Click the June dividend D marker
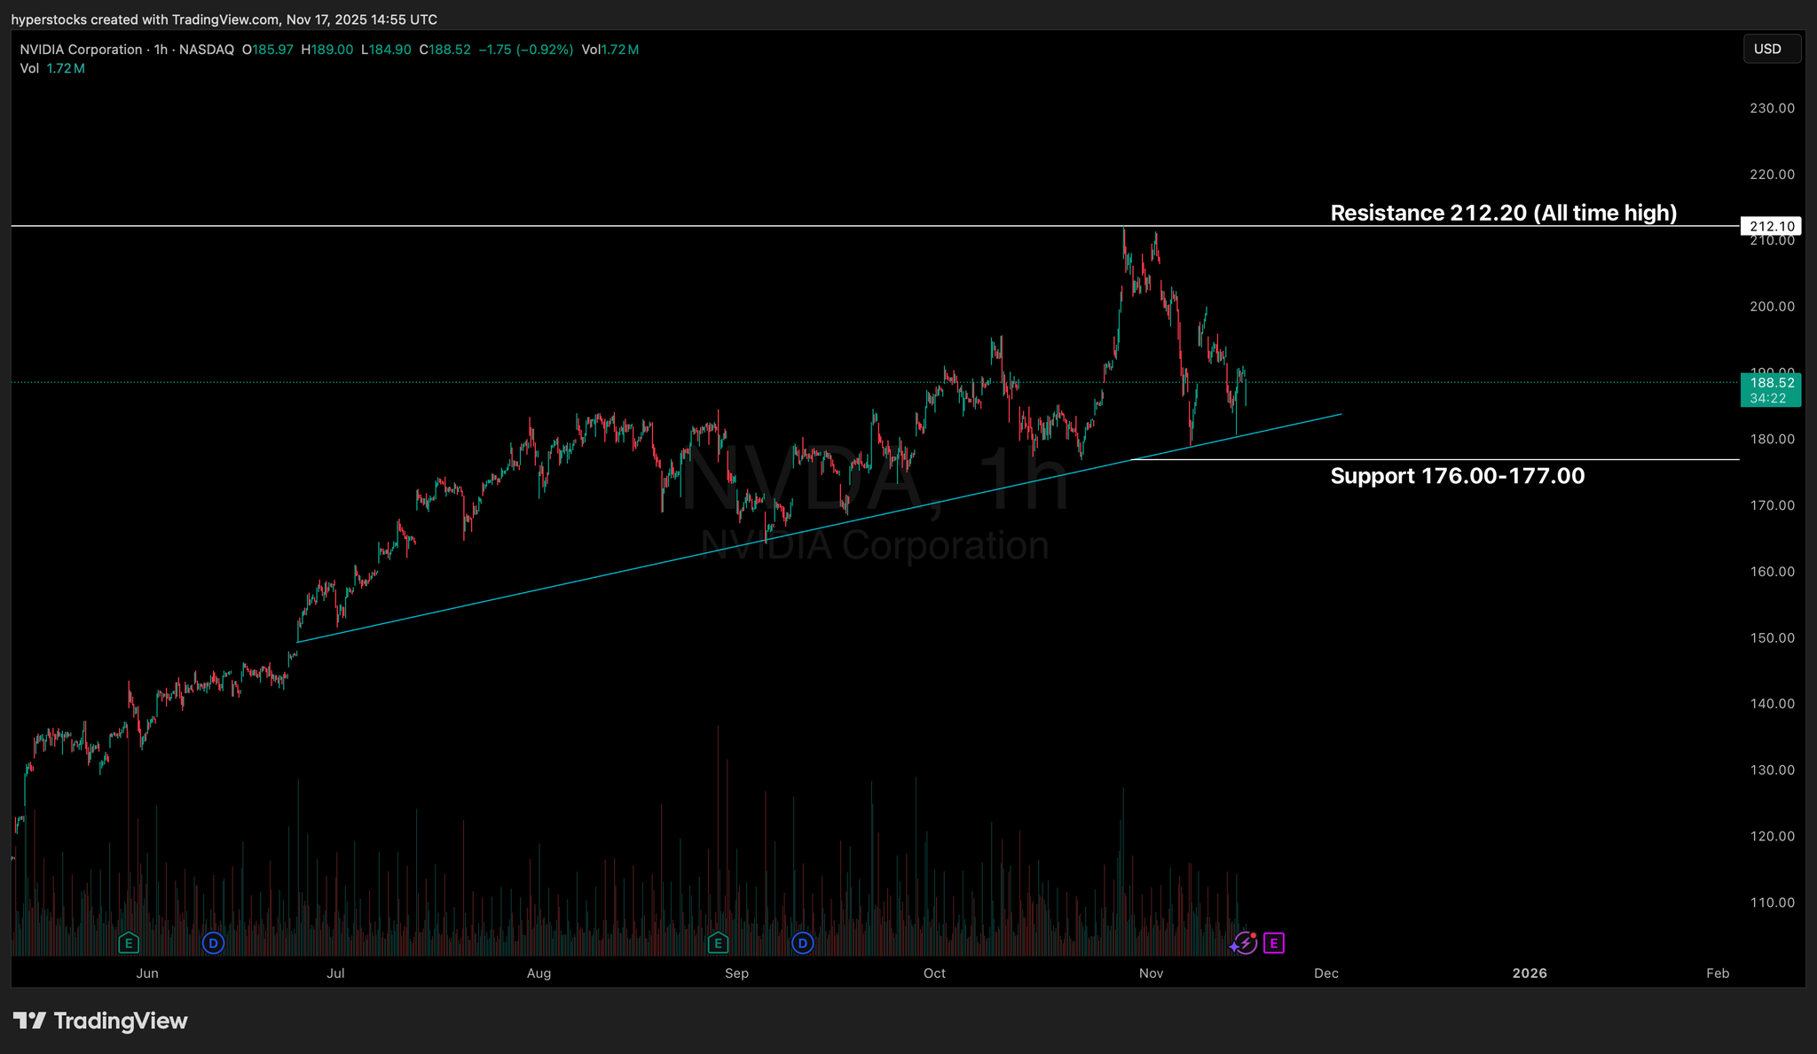 pos(213,943)
